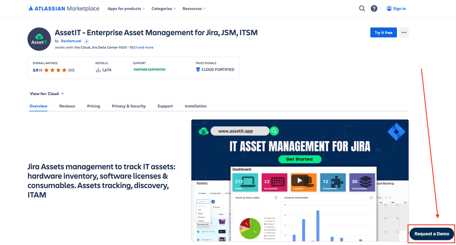Click the installs download icon
The width and height of the screenshot is (456, 245).
(98, 70)
